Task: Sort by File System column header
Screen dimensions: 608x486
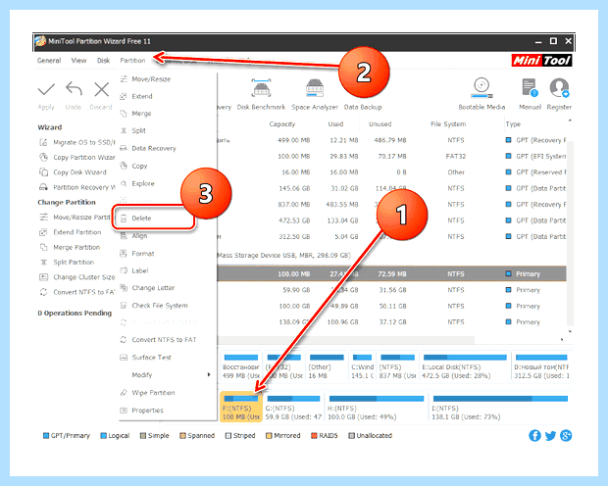Action: pyautogui.click(x=448, y=124)
